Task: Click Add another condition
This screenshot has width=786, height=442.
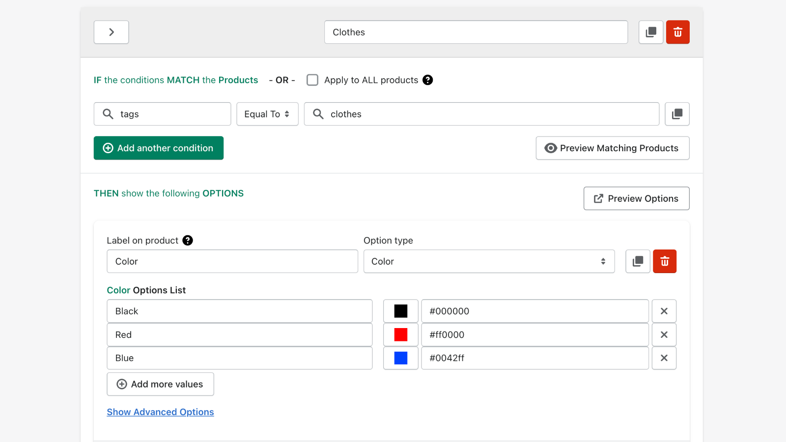Action: point(158,148)
